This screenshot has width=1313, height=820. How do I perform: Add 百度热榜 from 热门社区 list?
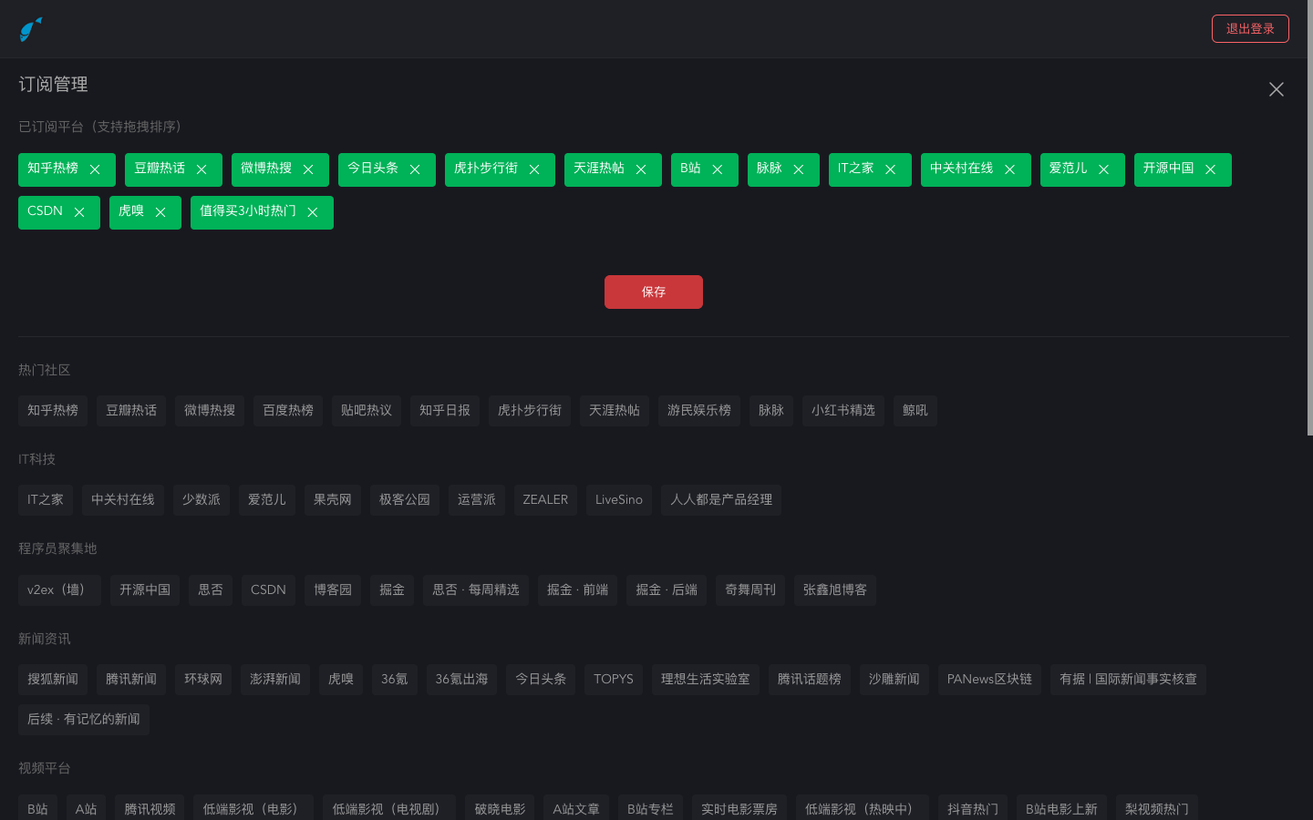tap(288, 411)
